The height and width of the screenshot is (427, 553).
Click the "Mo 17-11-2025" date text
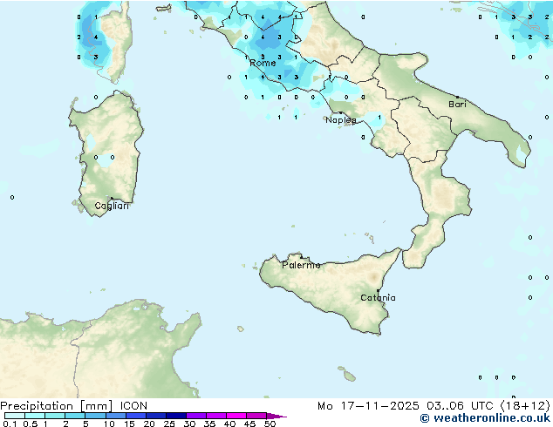(x=368, y=406)
